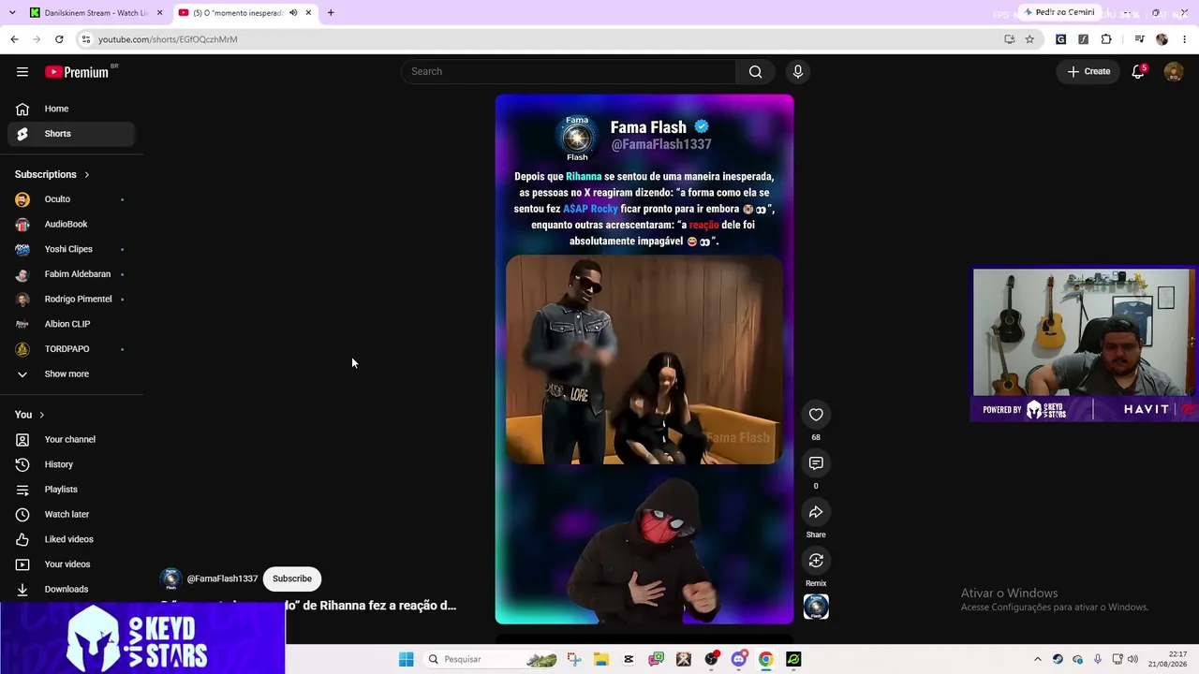Viewport: 1199px width, 674px height.
Task: Open Chrome three-dot menu
Action: coord(1185,39)
